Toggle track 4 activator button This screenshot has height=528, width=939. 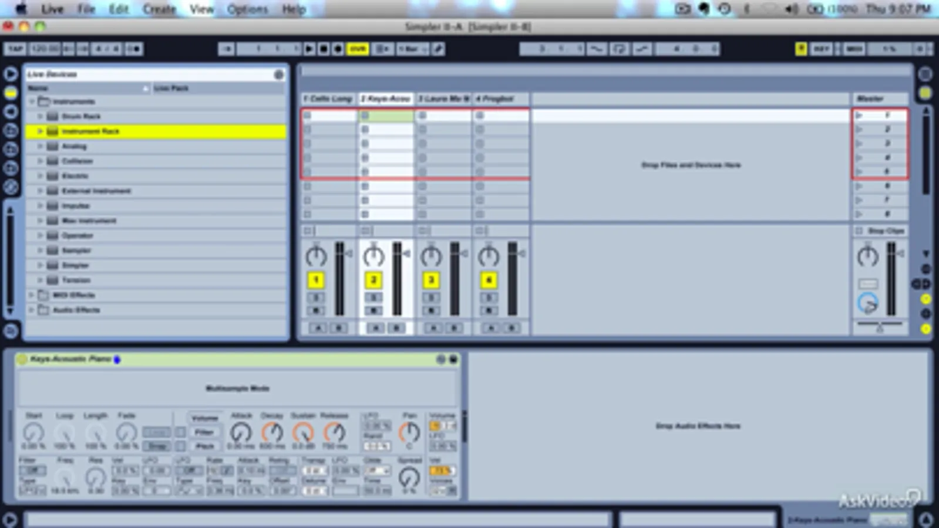[489, 280]
